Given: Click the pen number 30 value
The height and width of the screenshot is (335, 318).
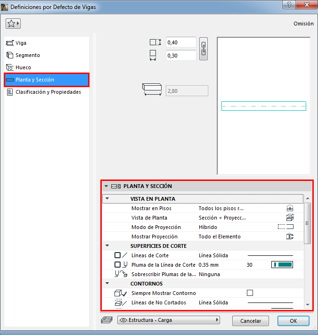Looking at the screenshot, I should (249, 265).
